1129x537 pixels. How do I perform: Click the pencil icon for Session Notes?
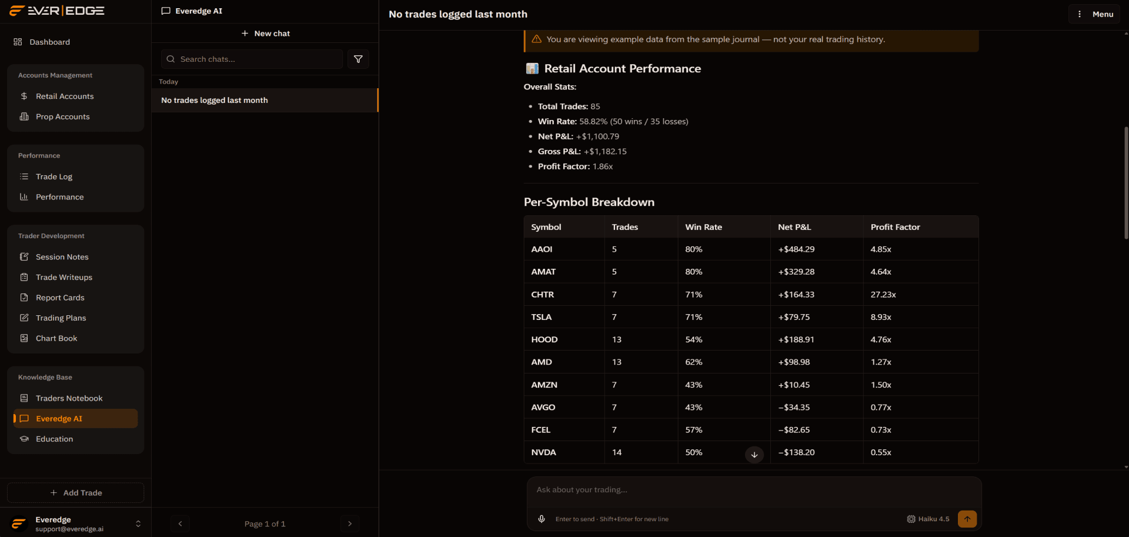tap(24, 257)
